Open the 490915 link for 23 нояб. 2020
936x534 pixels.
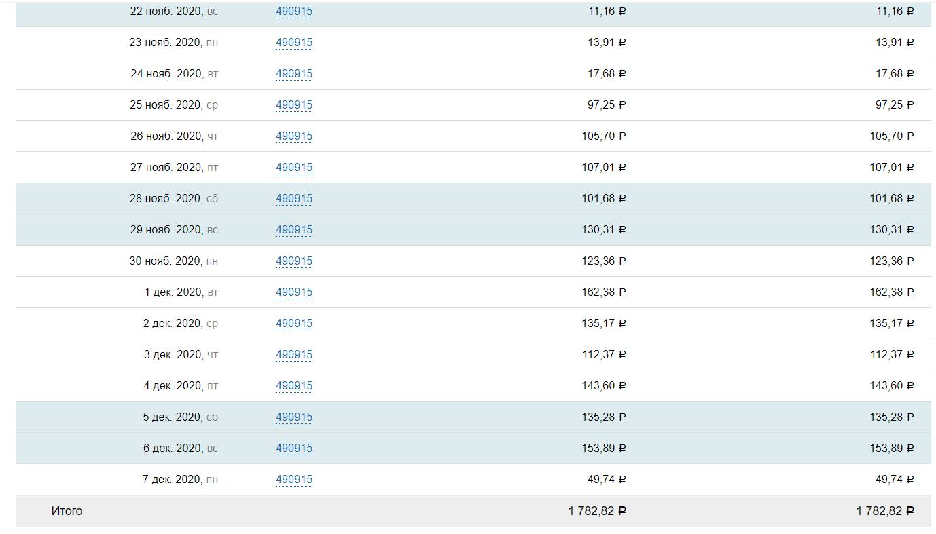click(294, 43)
